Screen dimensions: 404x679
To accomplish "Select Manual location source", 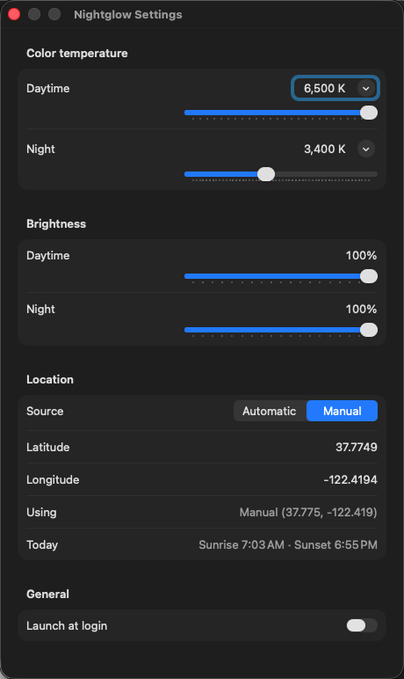I will (343, 411).
